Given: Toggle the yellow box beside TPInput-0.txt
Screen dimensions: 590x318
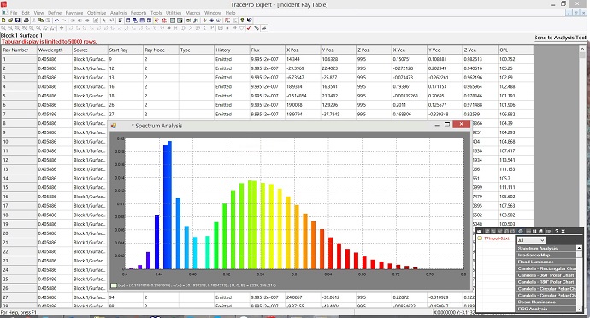Looking at the screenshot, I should (x=480, y=238).
